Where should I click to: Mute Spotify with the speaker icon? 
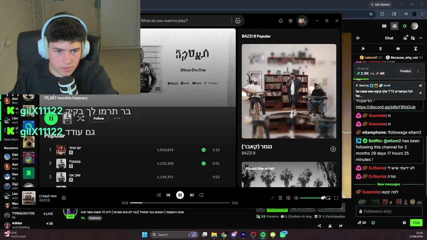coord(296,198)
